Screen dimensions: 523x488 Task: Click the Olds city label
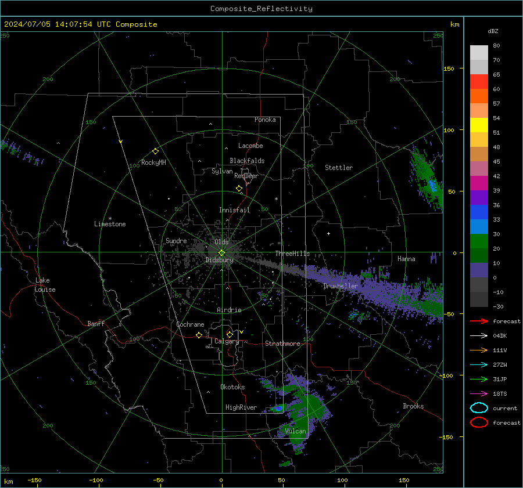point(221,242)
